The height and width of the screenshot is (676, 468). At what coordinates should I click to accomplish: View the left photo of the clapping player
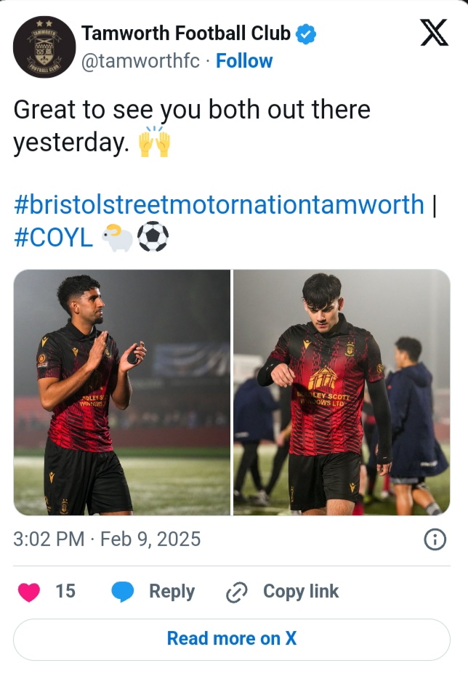(122, 393)
